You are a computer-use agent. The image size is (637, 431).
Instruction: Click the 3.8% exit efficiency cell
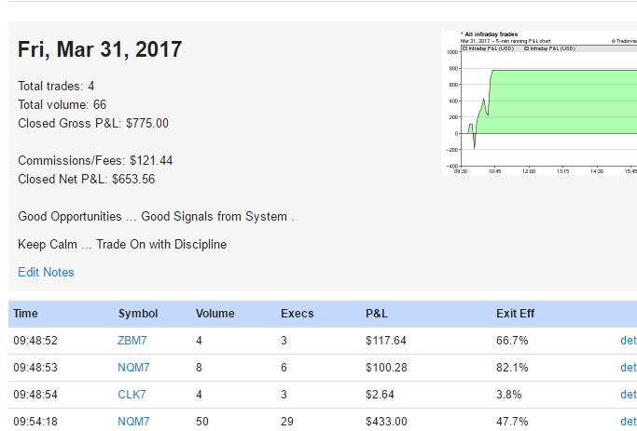click(x=508, y=395)
